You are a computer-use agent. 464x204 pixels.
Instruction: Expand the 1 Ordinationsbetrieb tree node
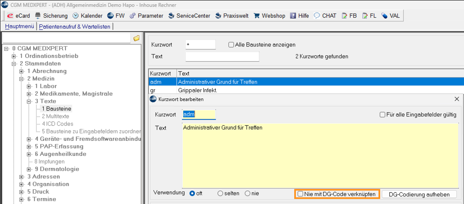[14, 56]
